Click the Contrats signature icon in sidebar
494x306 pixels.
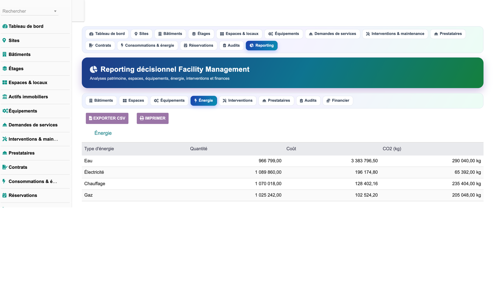coord(5,167)
